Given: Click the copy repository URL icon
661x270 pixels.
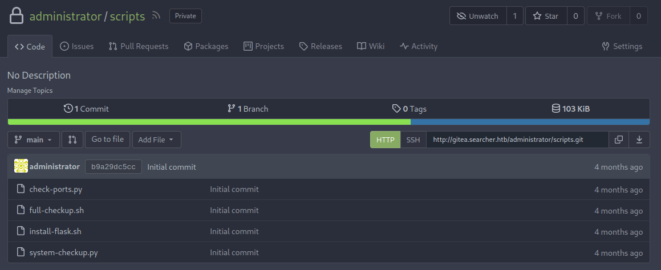Looking at the screenshot, I should (619, 140).
